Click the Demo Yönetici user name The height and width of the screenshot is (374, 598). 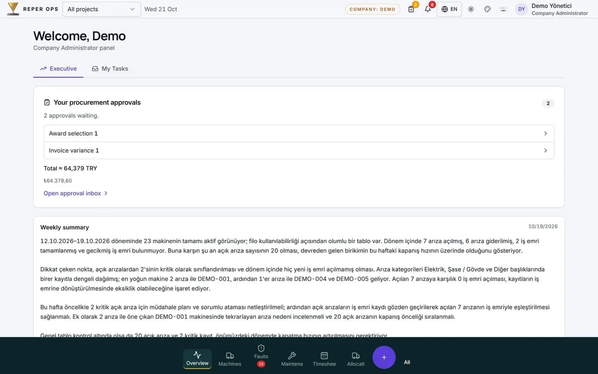[552, 6]
